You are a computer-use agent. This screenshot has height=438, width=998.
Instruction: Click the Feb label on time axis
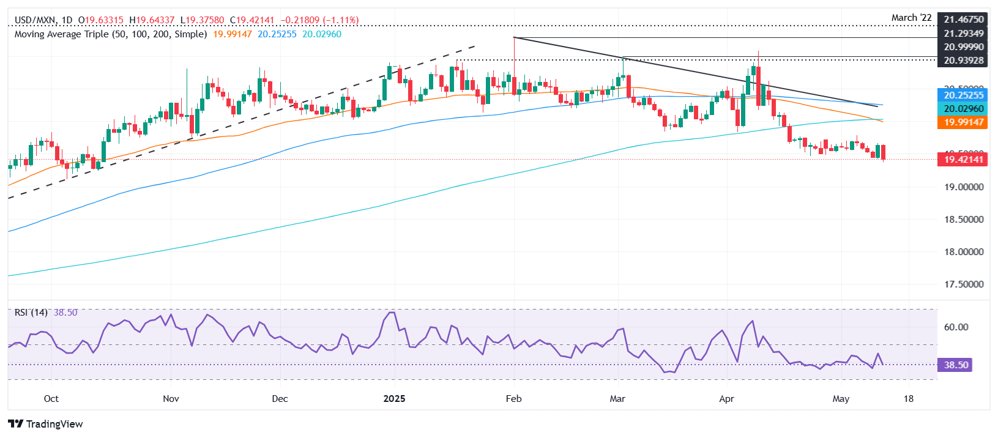click(x=513, y=399)
